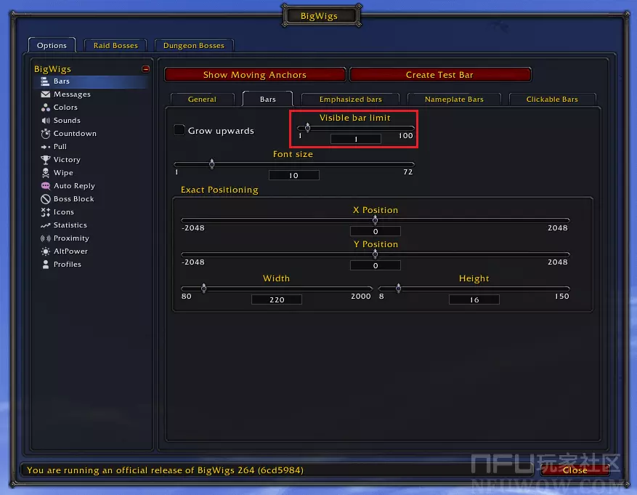637x495 pixels.
Task: Open Boss Block using its blocked-circle icon
Action: tap(46, 199)
